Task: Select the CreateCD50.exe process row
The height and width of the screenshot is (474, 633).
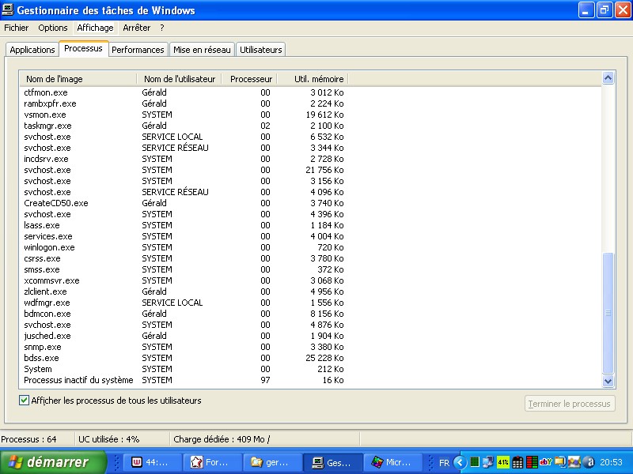Action: tap(184, 203)
